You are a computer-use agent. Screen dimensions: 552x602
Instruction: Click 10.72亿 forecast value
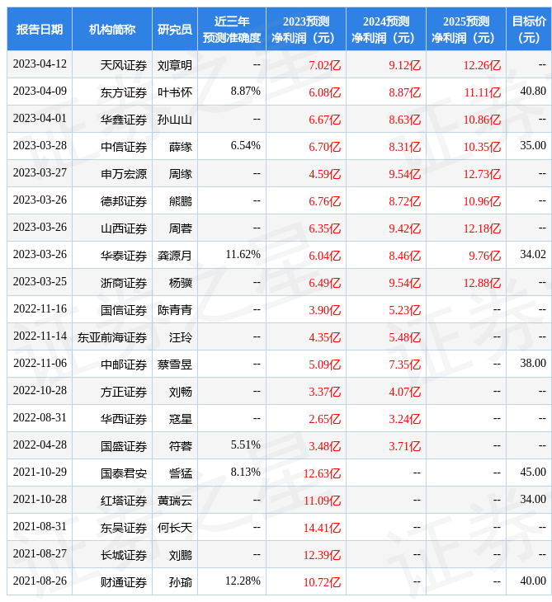pyautogui.click(x=322, y=583)
